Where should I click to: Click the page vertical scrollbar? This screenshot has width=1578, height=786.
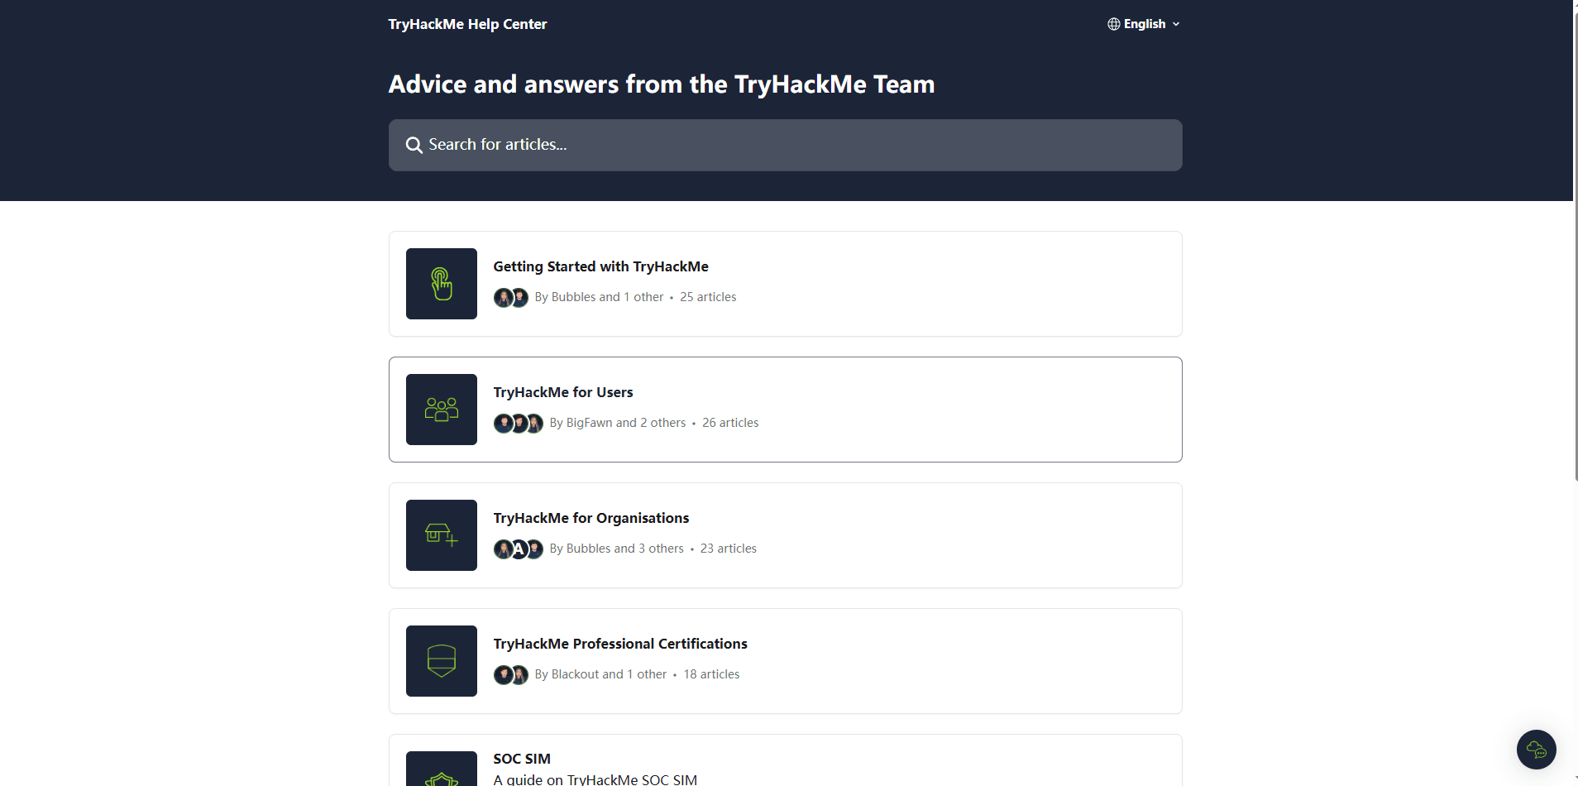[x=1575, y=248]
